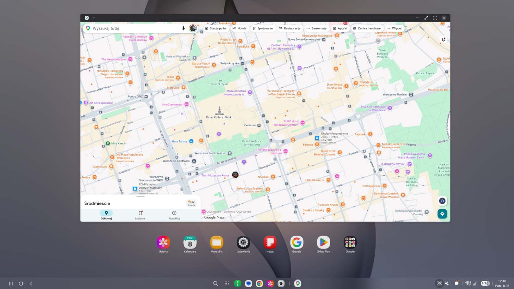Open the taskbar Phone app icon
514x289 pixels.
tap(237, 284)
